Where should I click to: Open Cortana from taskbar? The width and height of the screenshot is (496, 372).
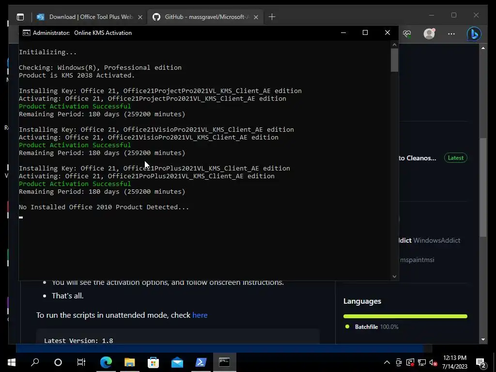[x=58, y=362]
